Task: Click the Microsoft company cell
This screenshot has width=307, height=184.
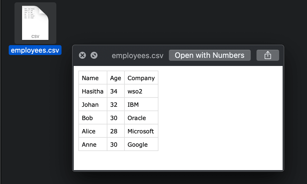Action: pos(141,131)
